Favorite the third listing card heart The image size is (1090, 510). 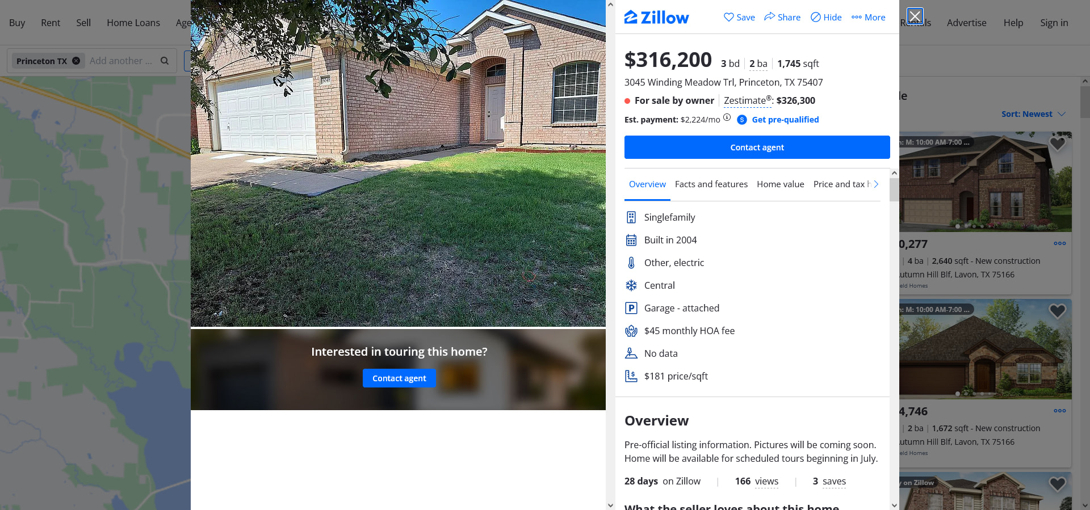pos(1057,484)
